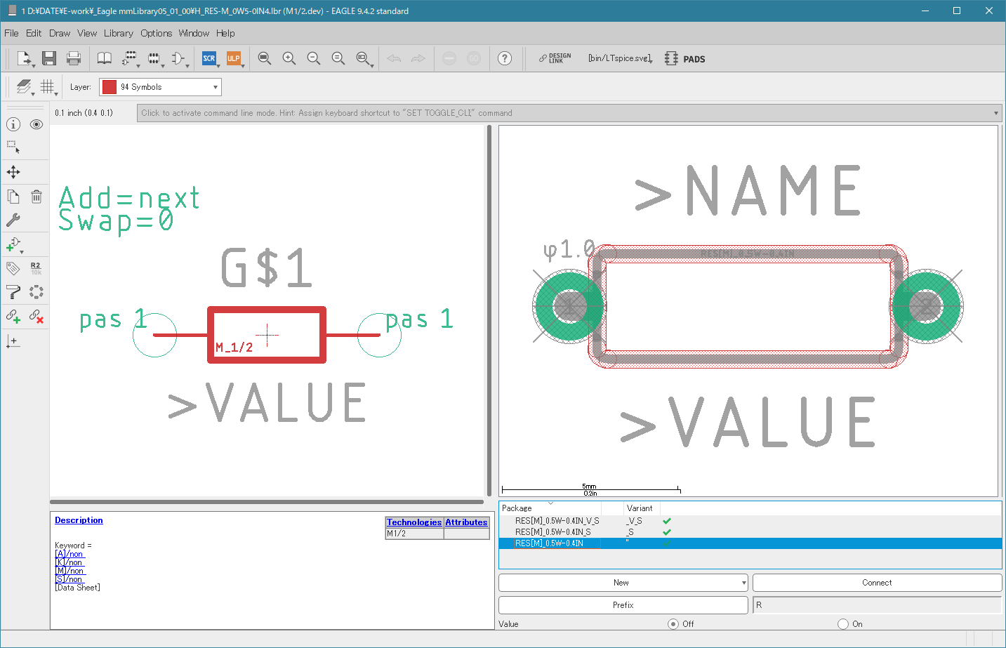
Task: Click the red layer color swatch
Action: 109,87
